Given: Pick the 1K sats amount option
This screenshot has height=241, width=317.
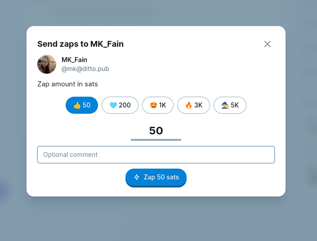Looking at the screenshot, I should [158, 105].
